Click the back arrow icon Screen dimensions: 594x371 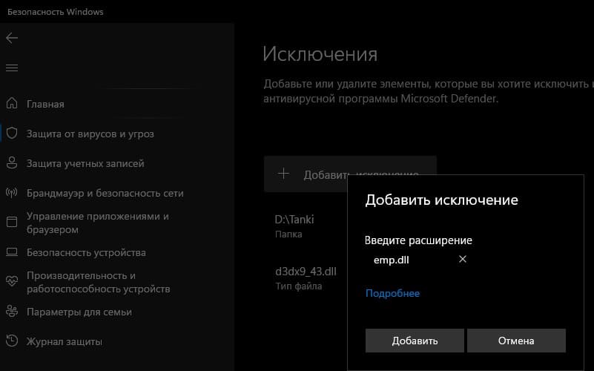pyautogui.click(x=12, y=38)
